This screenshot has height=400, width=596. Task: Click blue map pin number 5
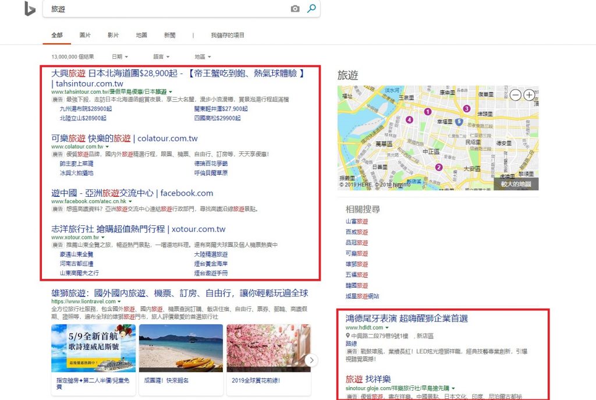coord(459,122)
